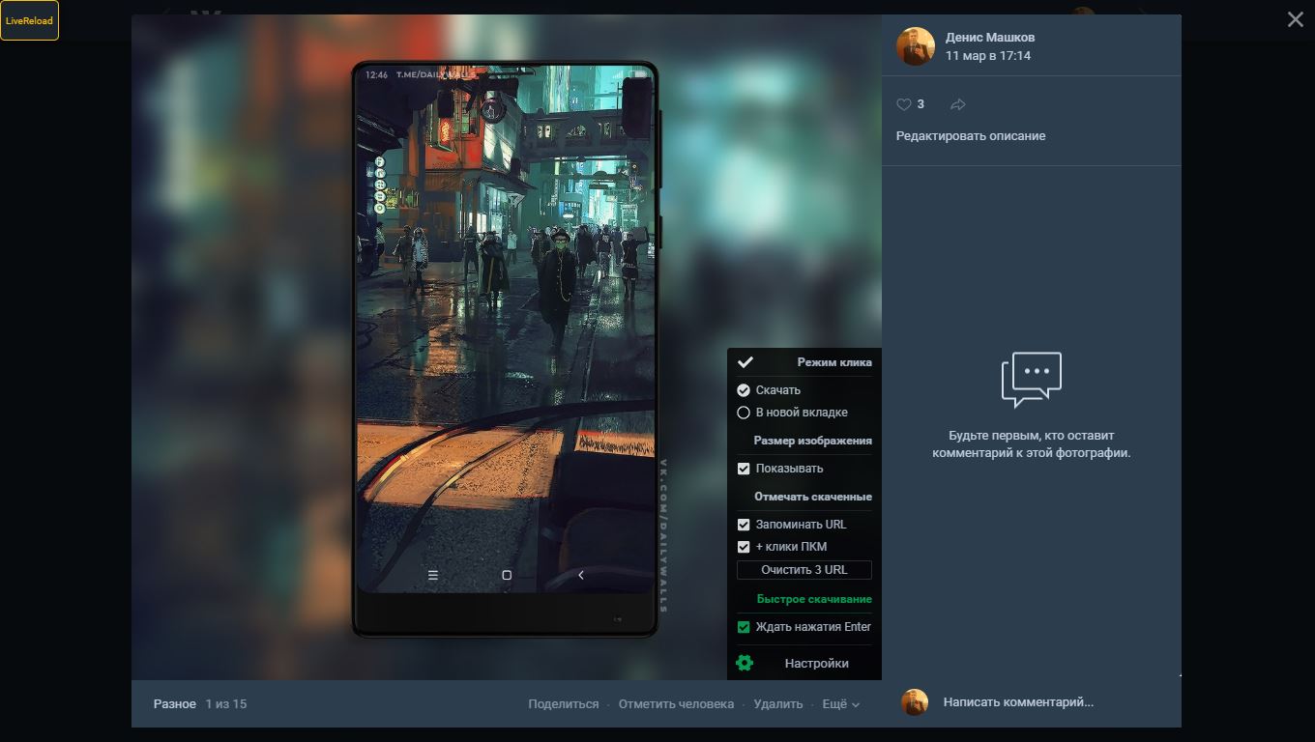This screenshot has height=742, width=1315.
Task: Click the 11 мар в 17:14 date link
Action: [x=988, y=56]
